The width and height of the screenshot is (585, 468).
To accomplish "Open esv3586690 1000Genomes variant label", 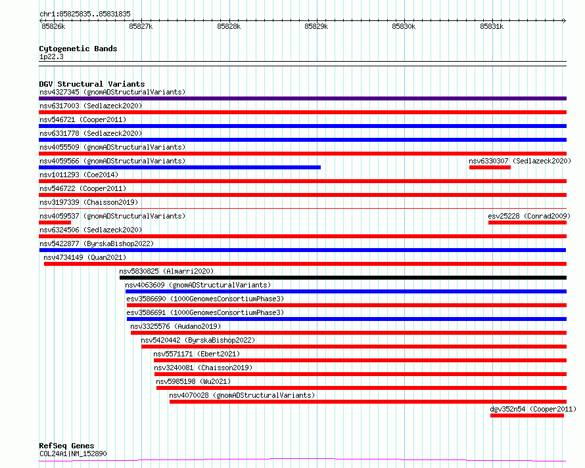I will tap(205, 299).
